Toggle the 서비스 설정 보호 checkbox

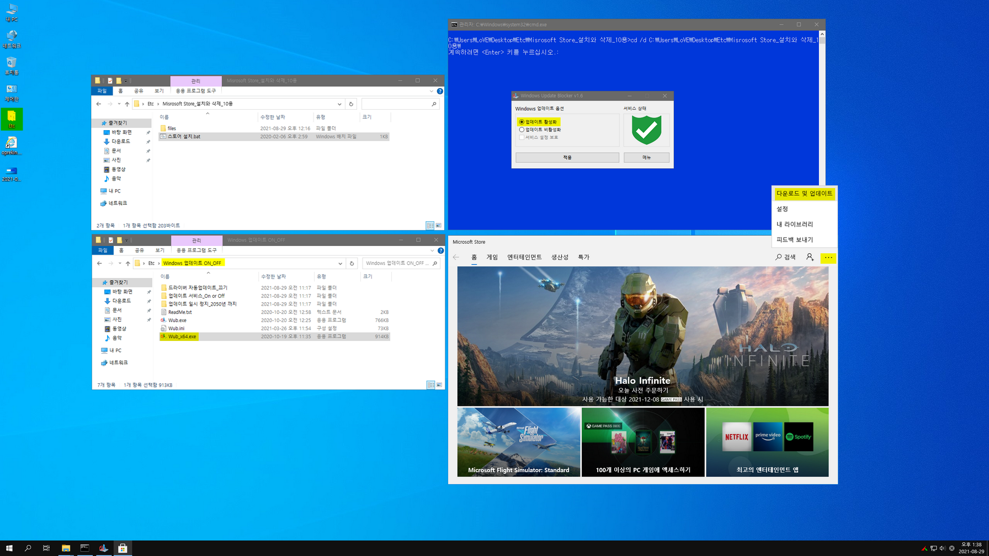coord(522,137)
